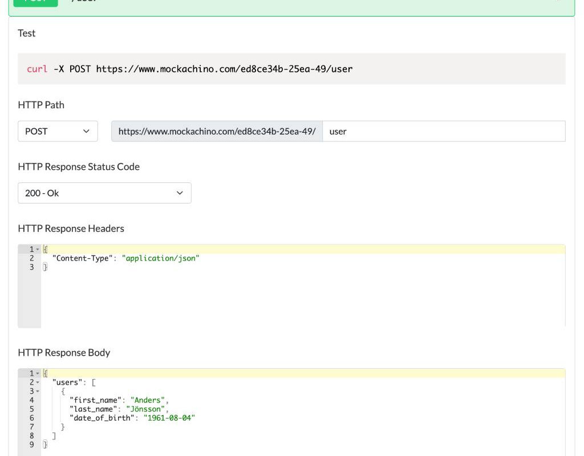The height and width of the screenshot is (456, 584).
Task: Fold the "users" array on line 2
Action: pos(38,382)
